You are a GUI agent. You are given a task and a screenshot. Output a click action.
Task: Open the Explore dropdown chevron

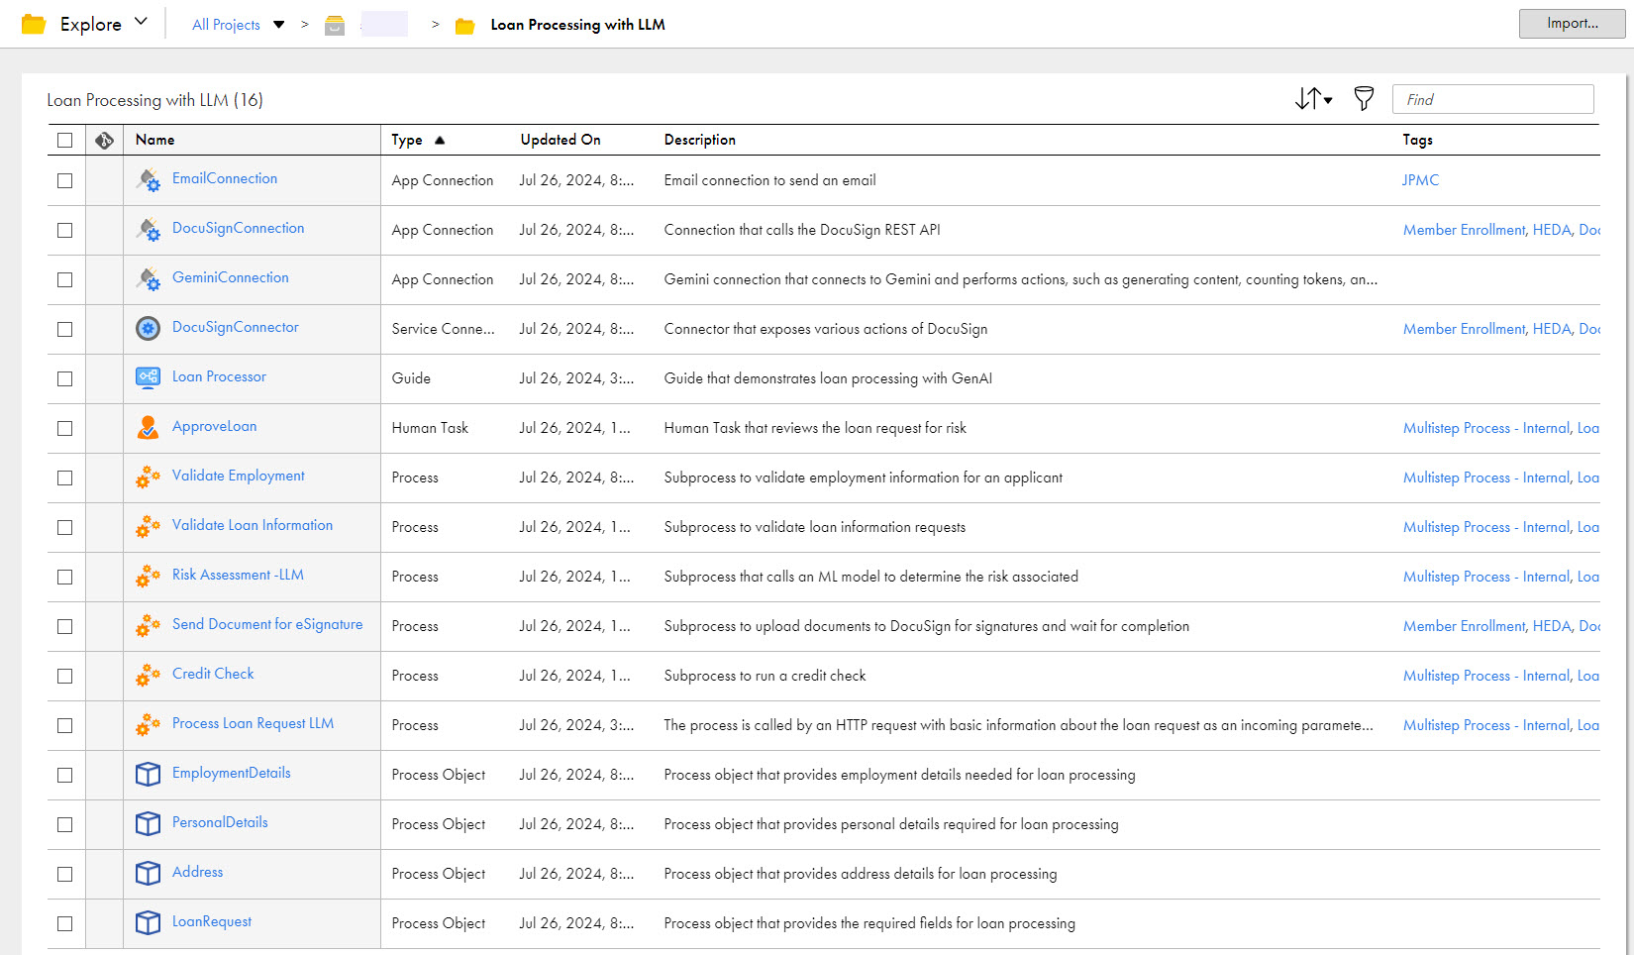tap(141, 22)
